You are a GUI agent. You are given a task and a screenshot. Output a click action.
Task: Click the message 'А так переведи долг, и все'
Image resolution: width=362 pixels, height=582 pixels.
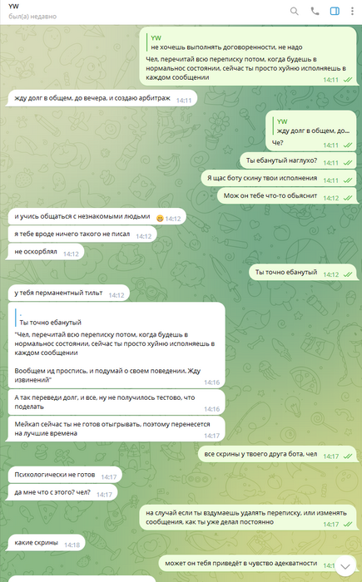pyautogui.click(x=117, y=402)
